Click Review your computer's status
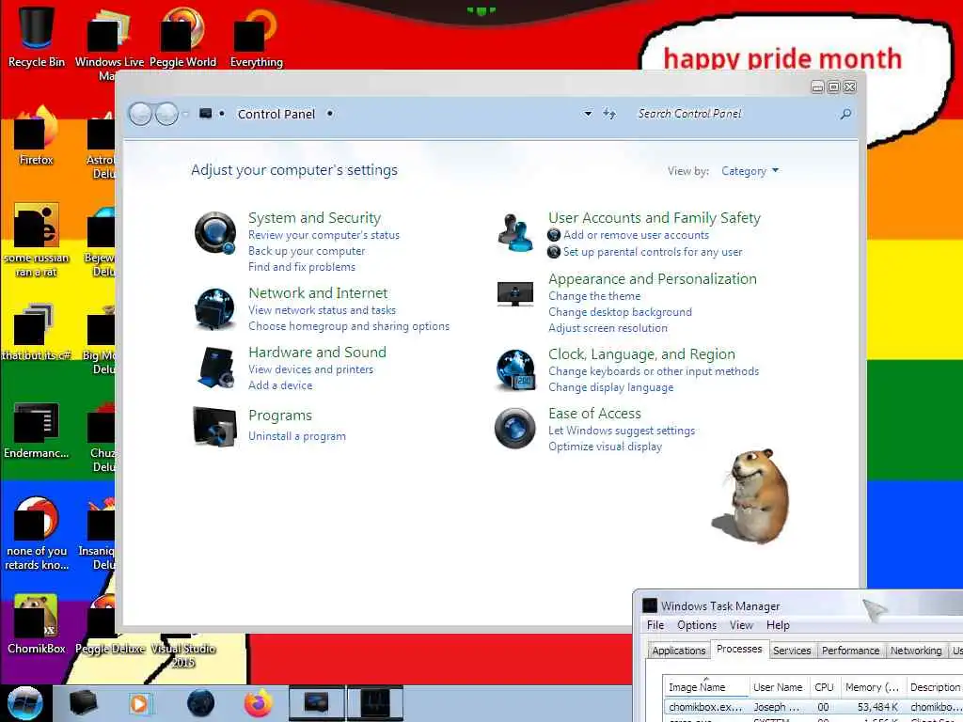 [324, 235]
